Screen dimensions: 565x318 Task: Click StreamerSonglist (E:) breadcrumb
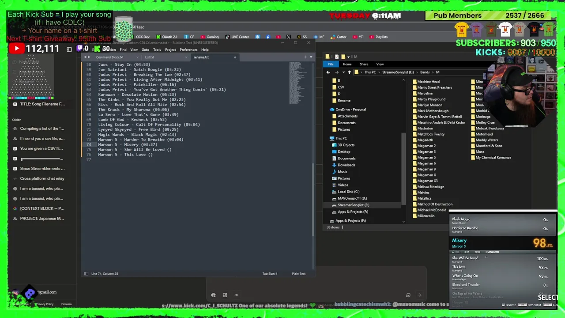[x=398, y=72]
